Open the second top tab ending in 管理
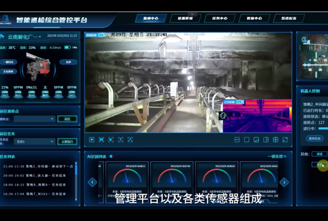 pyautogui.click(x=185, y=19)
